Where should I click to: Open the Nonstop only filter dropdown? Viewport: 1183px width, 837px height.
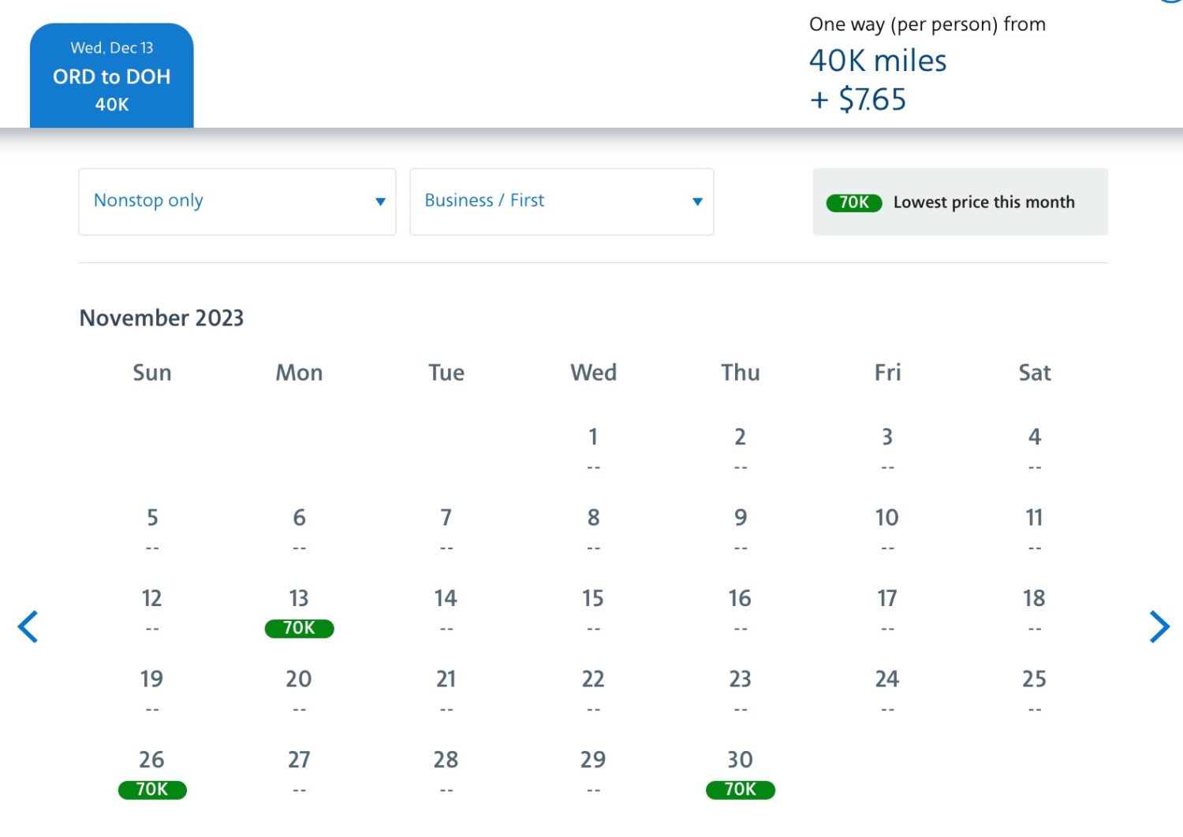coord(237,201)
